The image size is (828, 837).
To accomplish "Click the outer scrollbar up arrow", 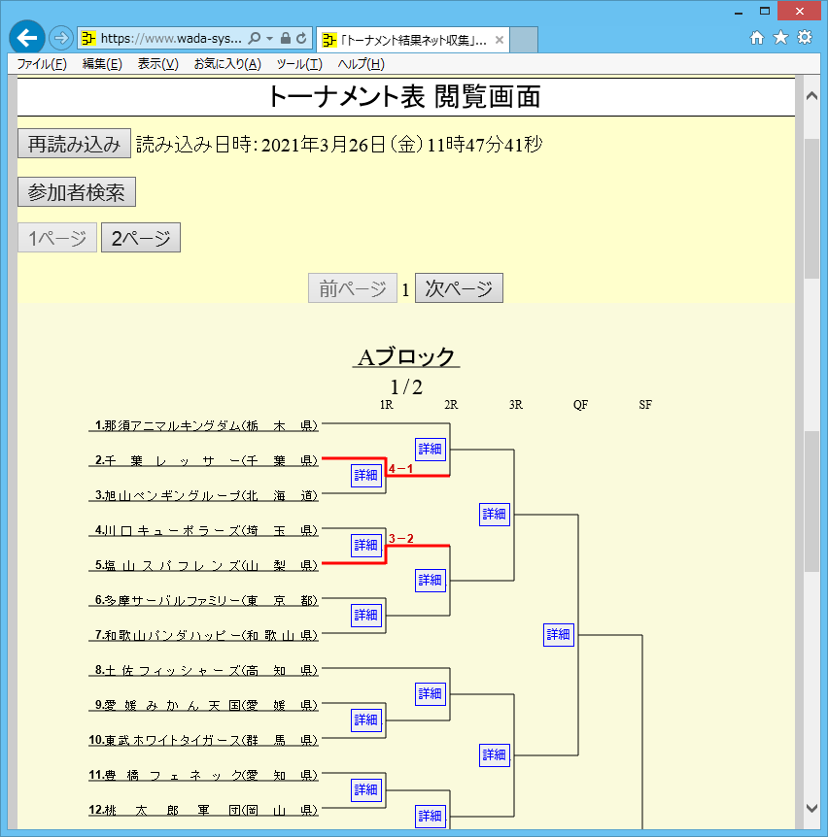I will coord(811,96).
